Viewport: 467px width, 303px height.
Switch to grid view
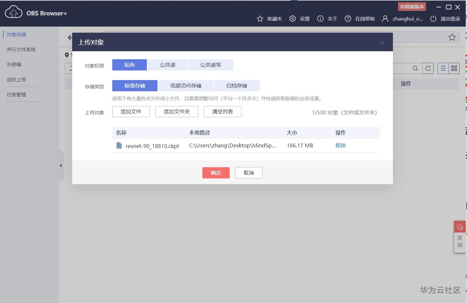454,68
